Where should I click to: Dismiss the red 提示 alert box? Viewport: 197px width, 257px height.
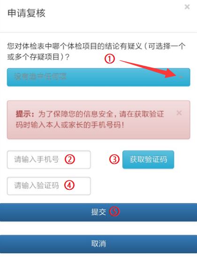click(179, 113)
